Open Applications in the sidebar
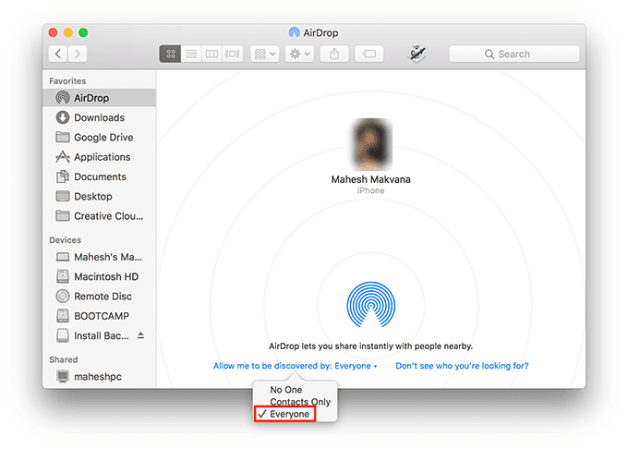 coord(100,157)
